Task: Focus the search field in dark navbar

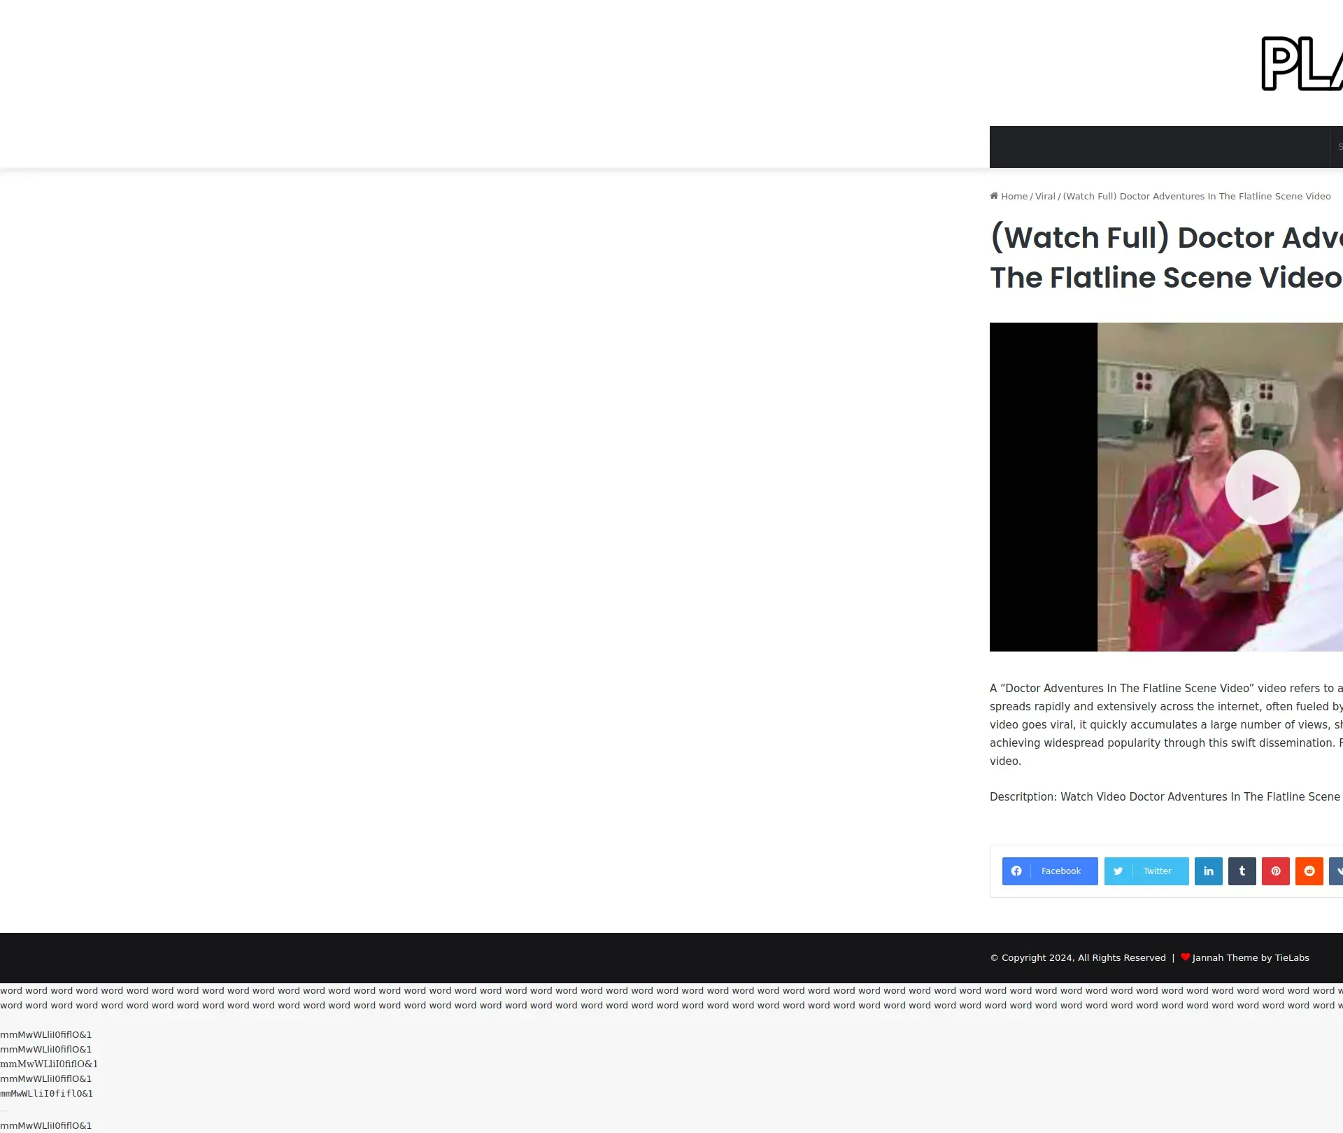Action: tap(1337, 147)
